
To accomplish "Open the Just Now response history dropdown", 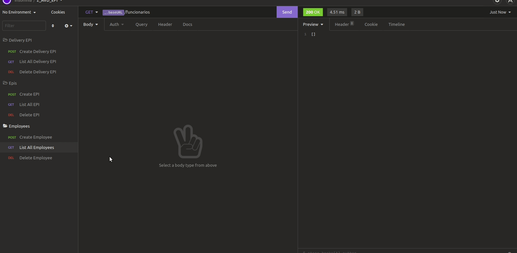I will (500, 12).
